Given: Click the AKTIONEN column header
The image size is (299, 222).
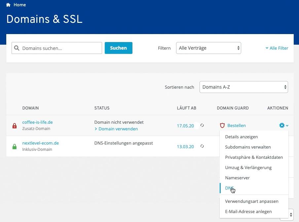Looking at the screenshot, I should [278, 108].
